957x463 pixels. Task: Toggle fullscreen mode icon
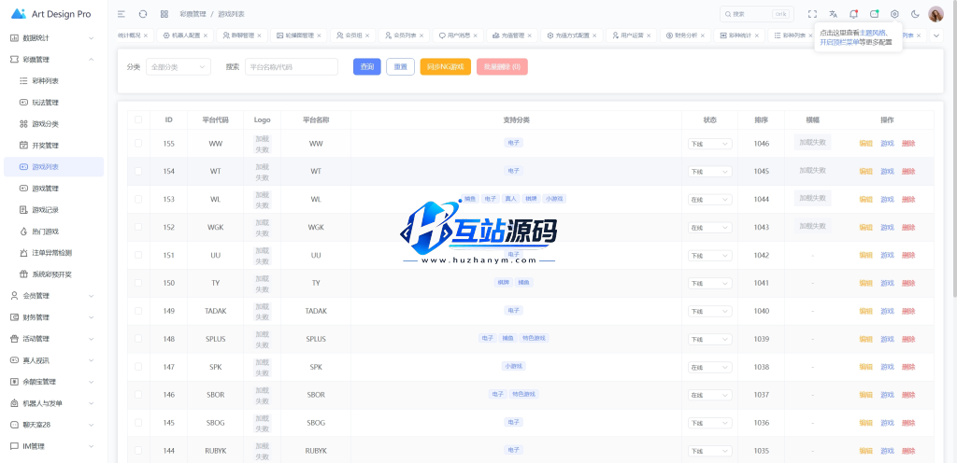point(812,13)
